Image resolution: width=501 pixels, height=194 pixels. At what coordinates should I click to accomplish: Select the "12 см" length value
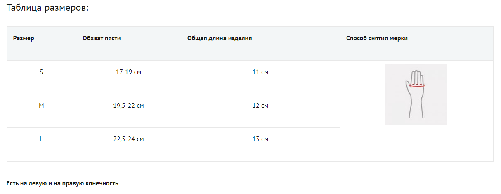click(x=260, y=106)
